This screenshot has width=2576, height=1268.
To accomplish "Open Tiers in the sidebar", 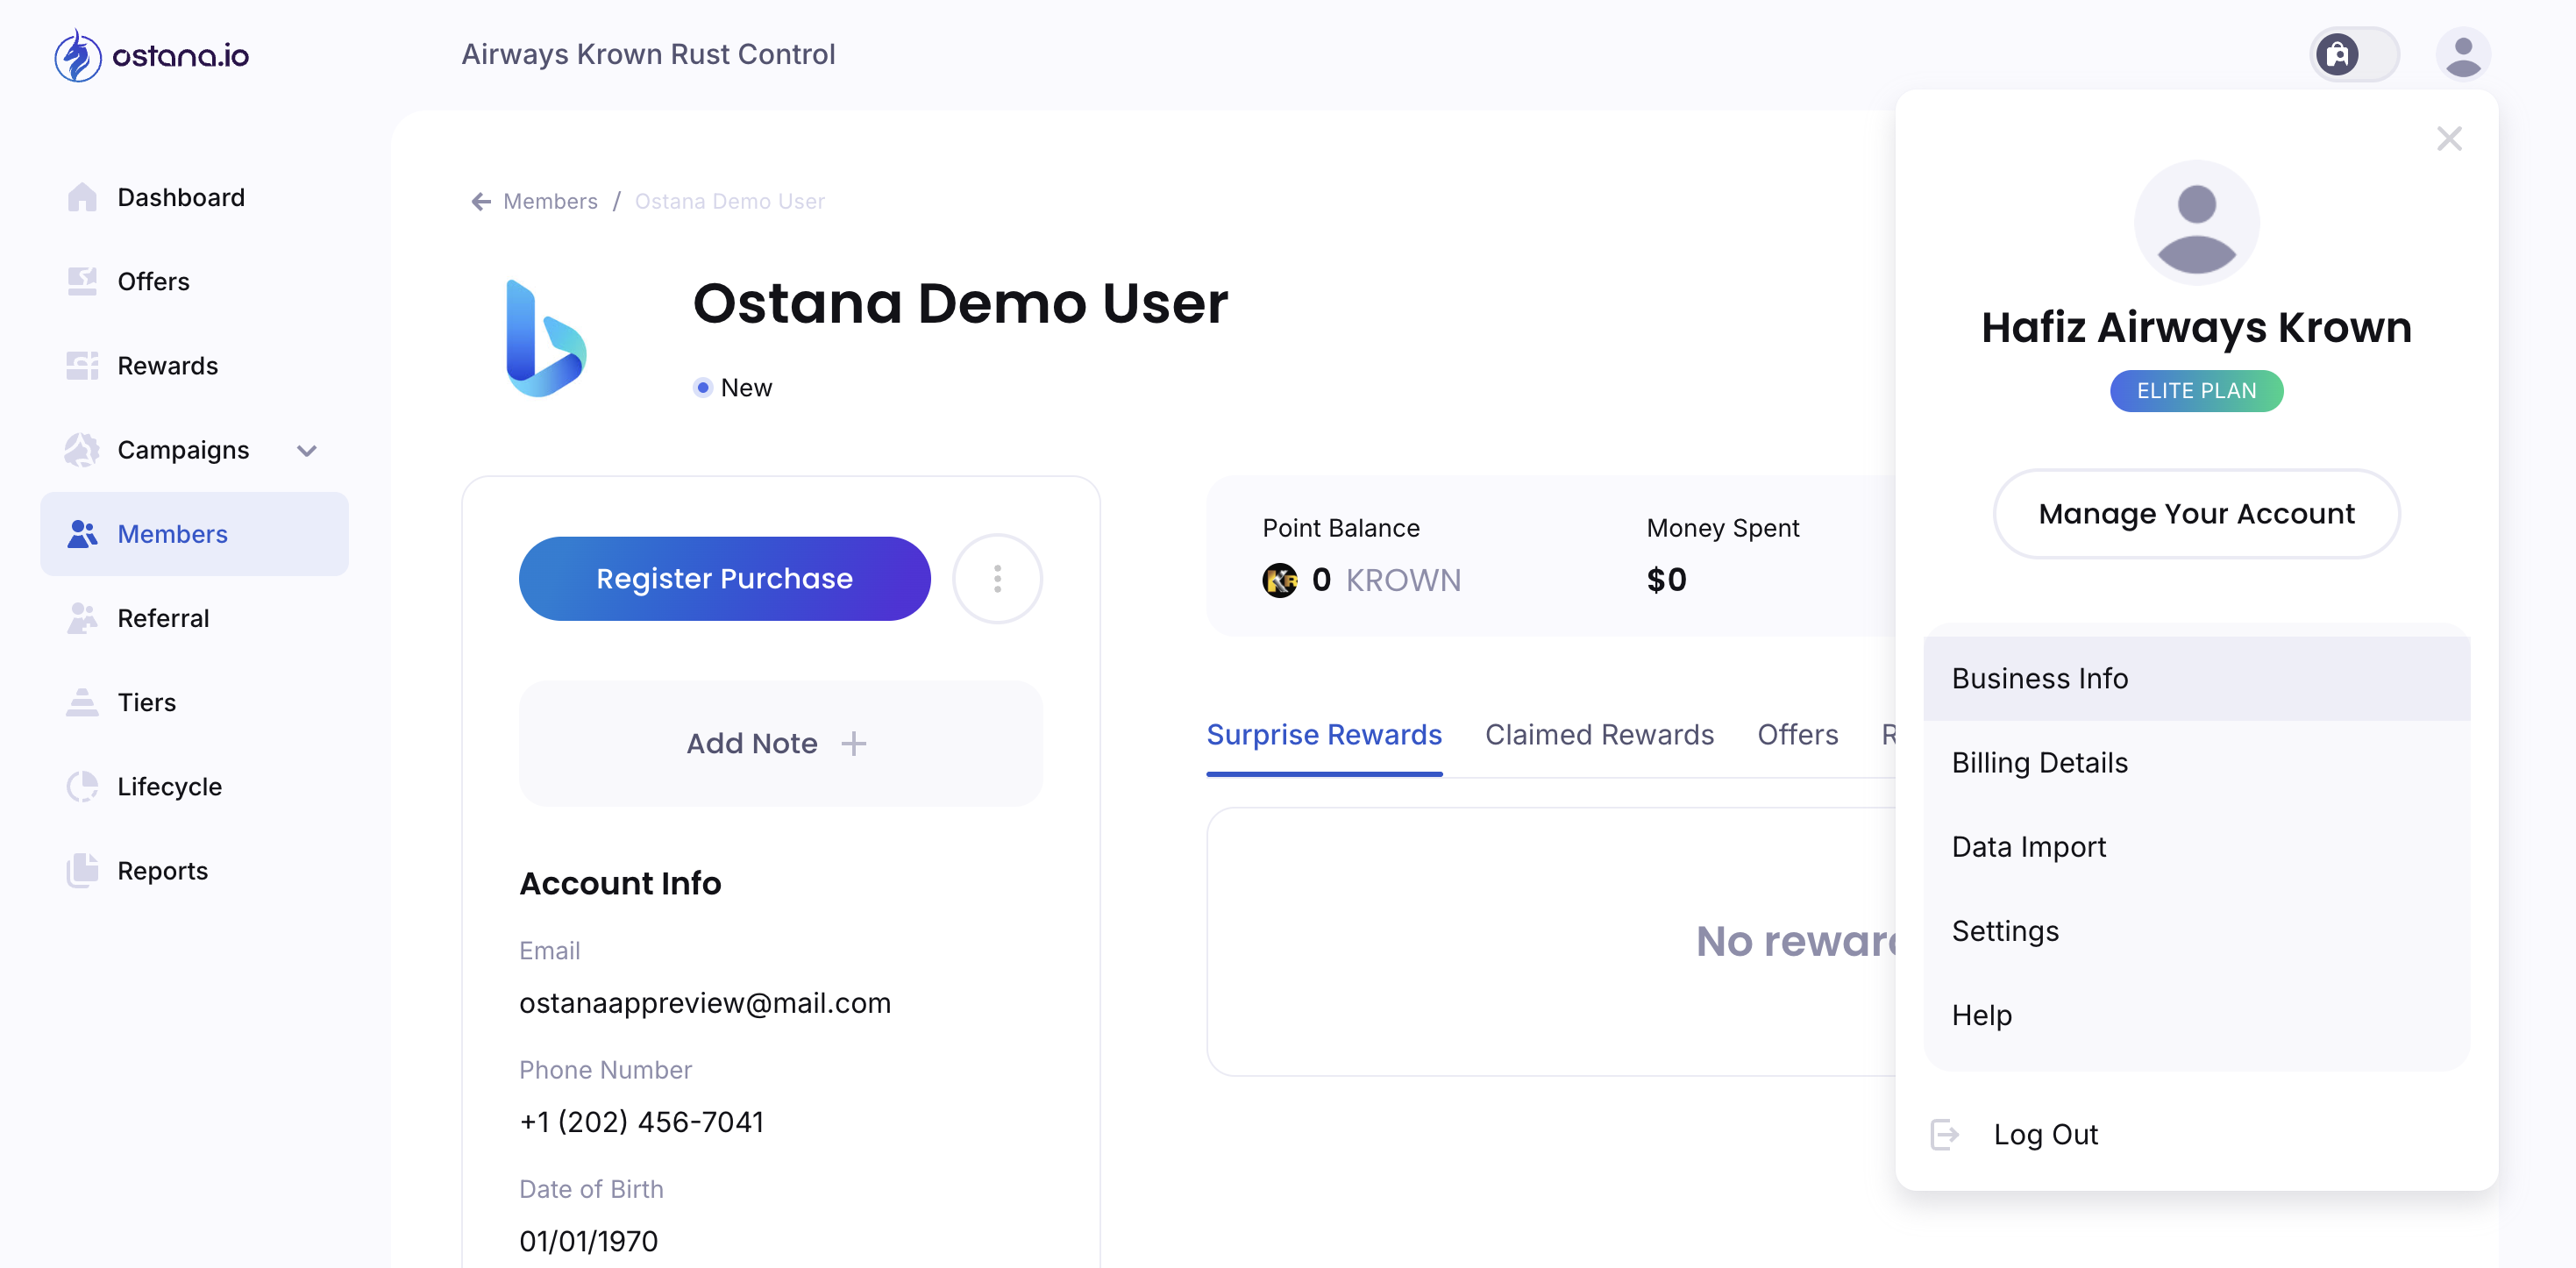I will (x=194, y=702).
